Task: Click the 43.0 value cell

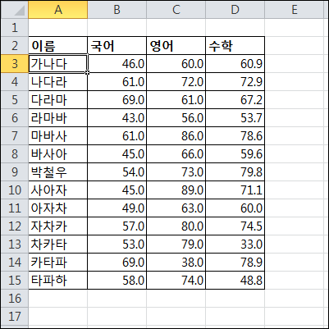Action: 117,118
